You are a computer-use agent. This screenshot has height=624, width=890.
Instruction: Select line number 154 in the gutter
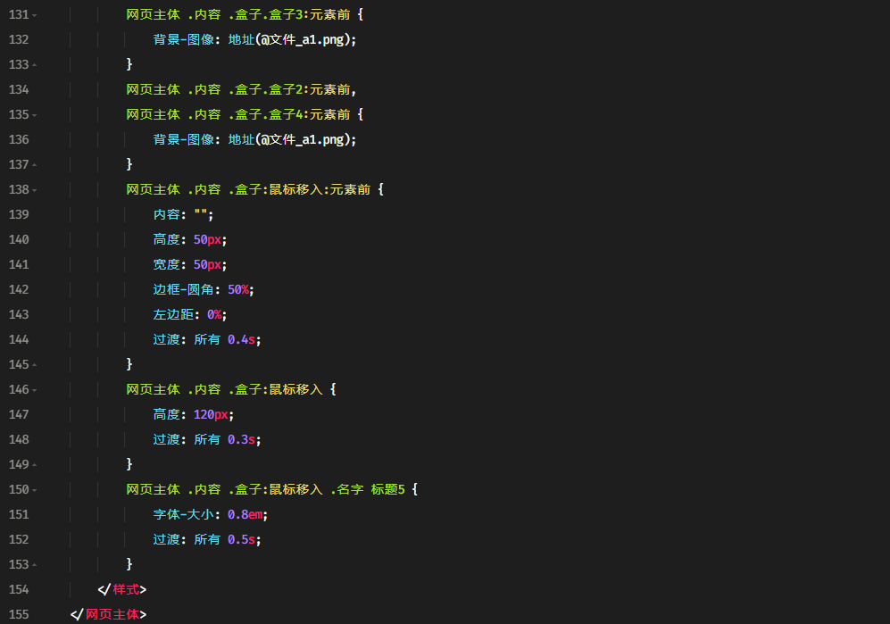coord(19,589)
